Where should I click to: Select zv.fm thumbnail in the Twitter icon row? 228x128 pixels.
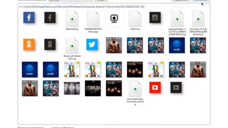pyautogui.click(x=177, y=45)
